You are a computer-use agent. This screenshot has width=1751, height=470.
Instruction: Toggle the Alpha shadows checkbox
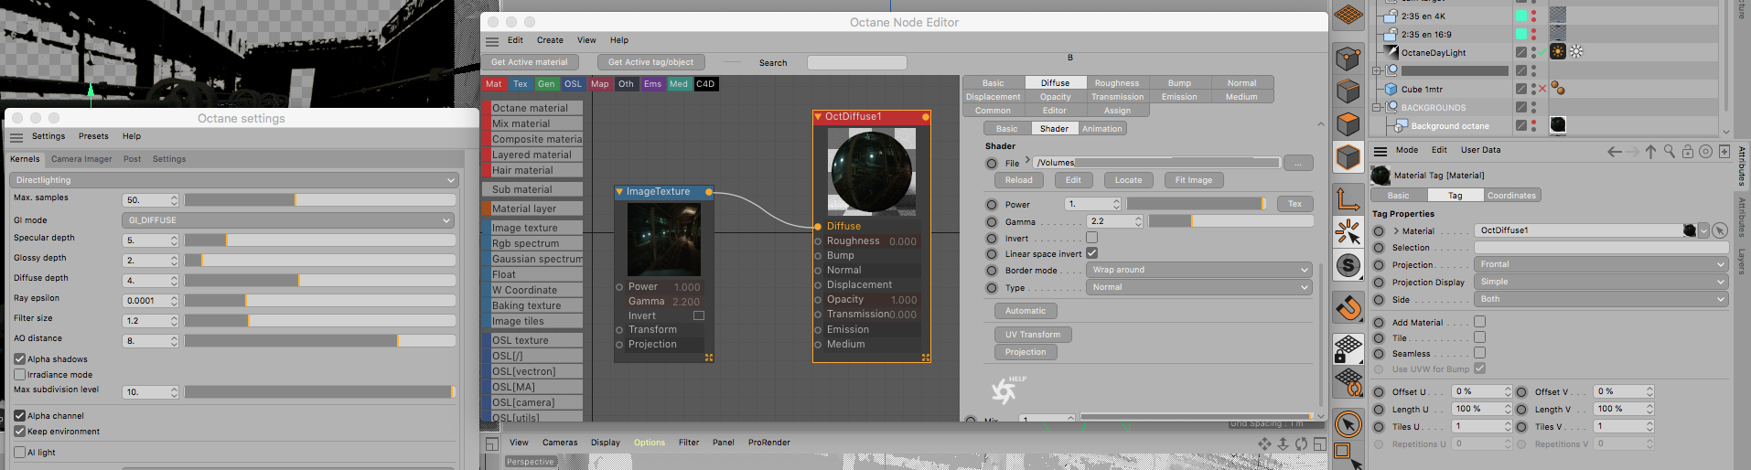pyautogui.click(x=19, y=359)
